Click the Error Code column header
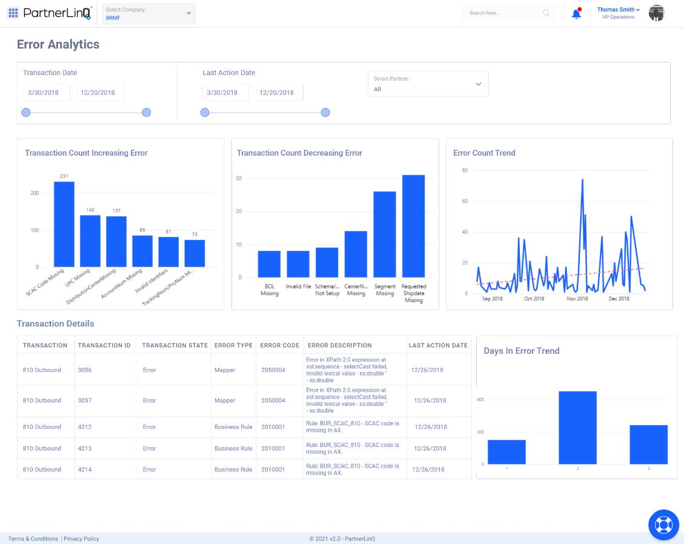Viewport: 684px width, 544px height. tap(279, 345)
